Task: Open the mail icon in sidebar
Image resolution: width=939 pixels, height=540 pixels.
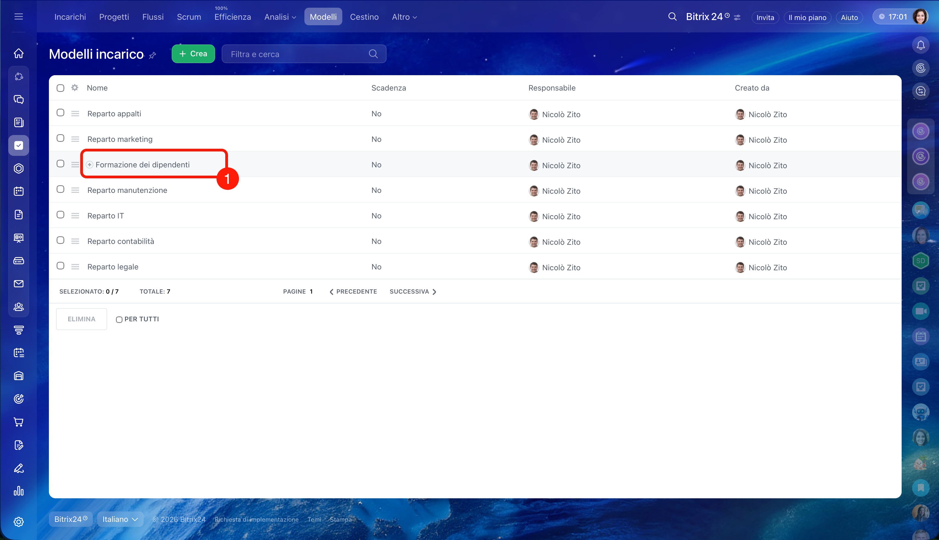Action: (x=19, y=284)
